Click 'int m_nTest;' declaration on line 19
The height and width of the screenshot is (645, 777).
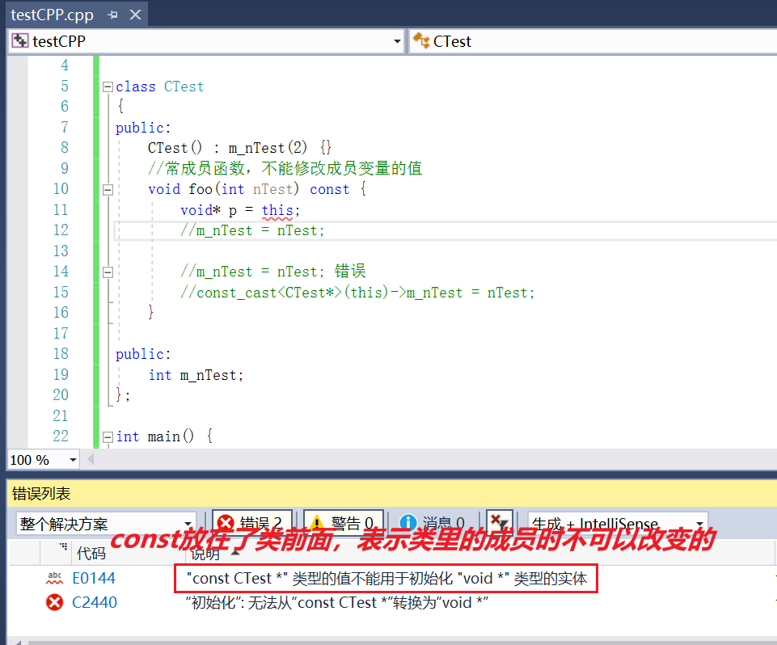coord(196,375)
